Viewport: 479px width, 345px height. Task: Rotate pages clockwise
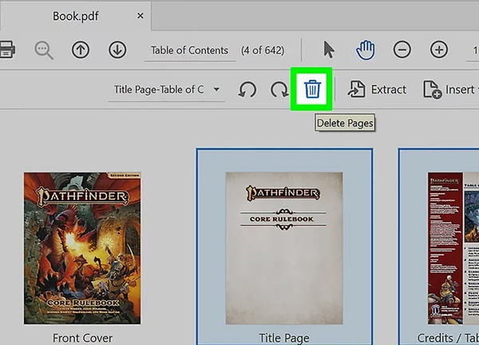(x=279, y=90)
